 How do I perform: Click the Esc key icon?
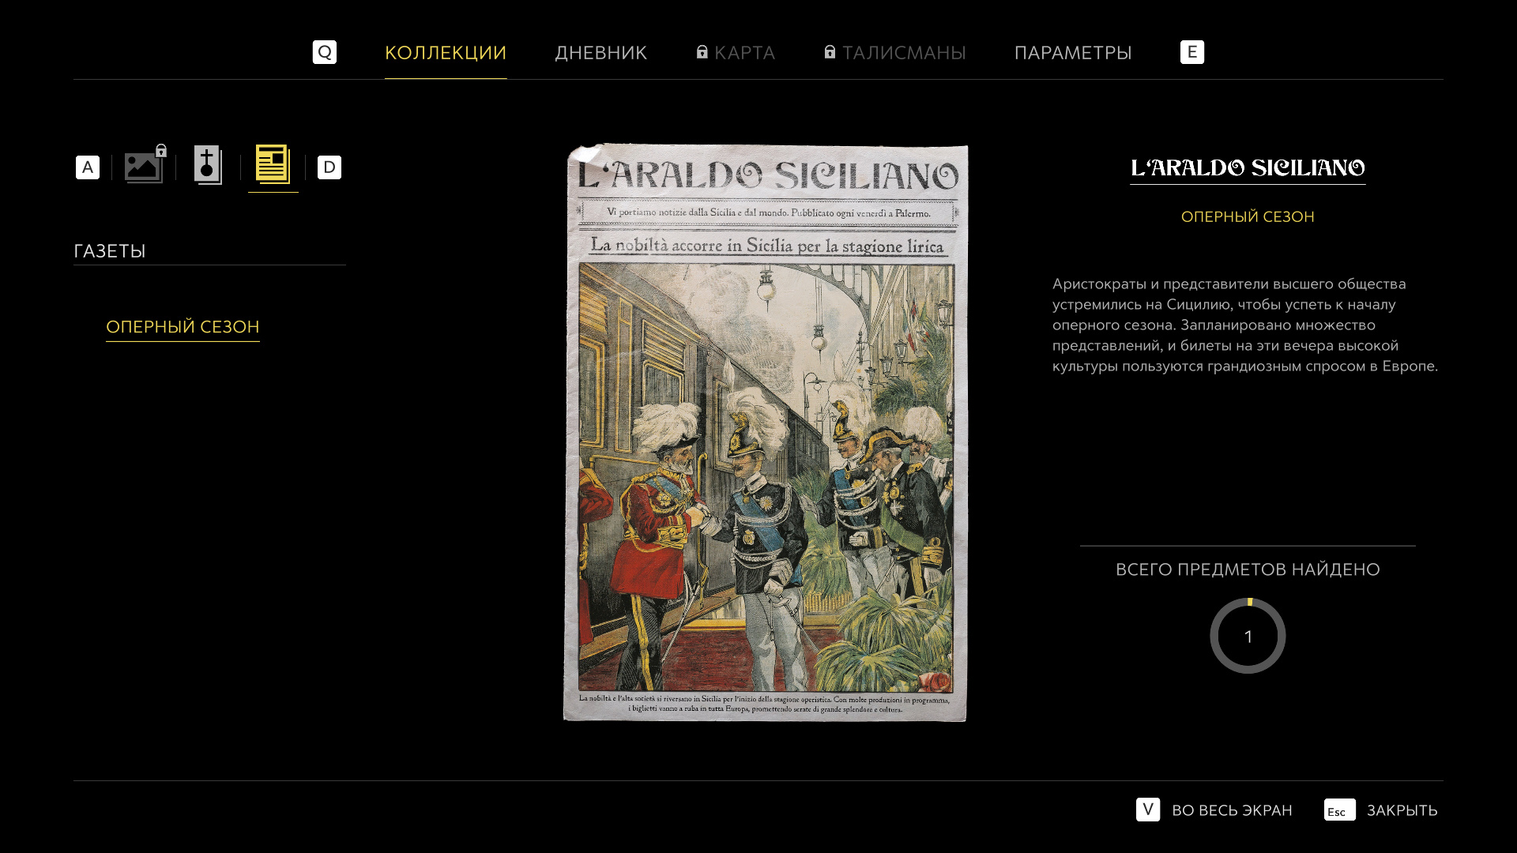pos(1340,810)
